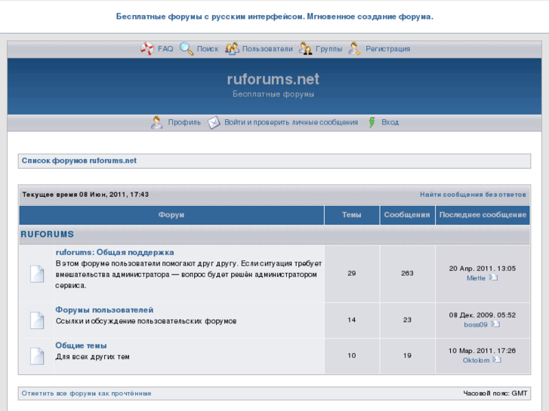
Task: Open Список форумов ruforums.net breadcrumb
Action: (79, 161)
